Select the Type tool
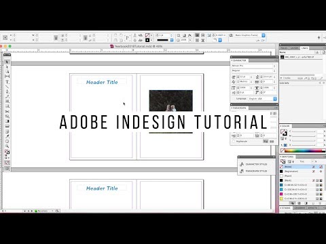This screenshot has width=326, height=244. (7, 82)
